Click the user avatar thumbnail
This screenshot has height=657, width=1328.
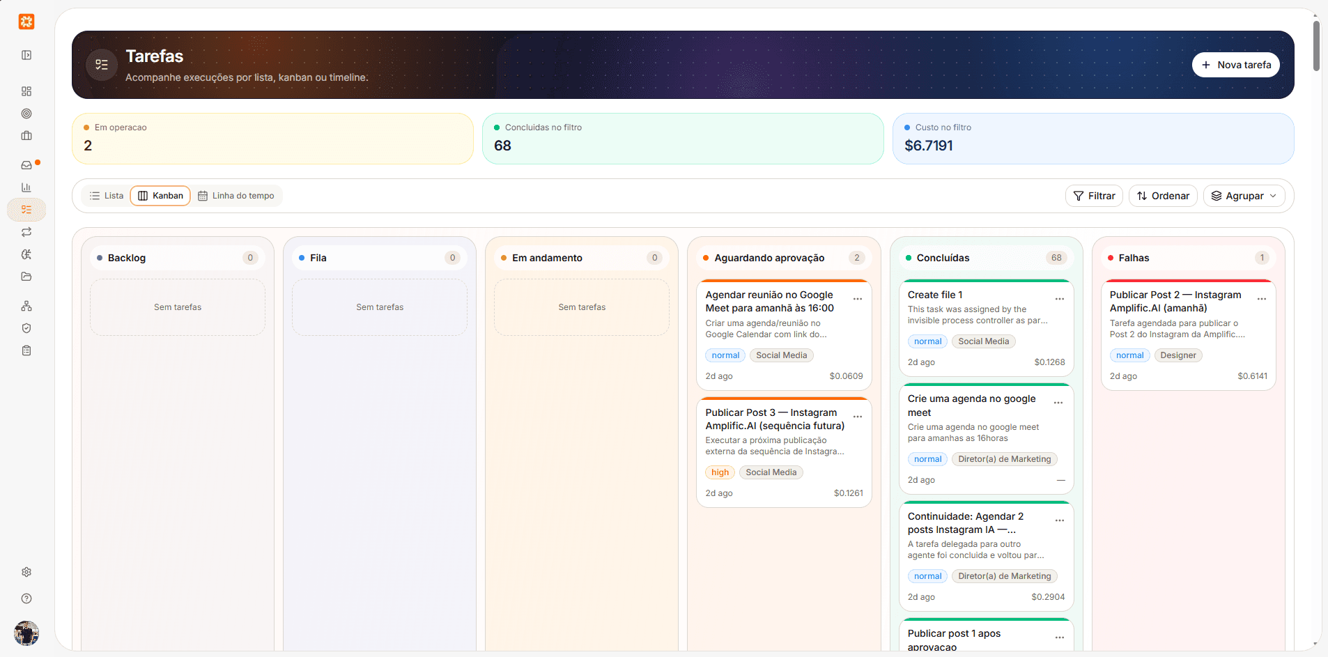pos(26,633)
